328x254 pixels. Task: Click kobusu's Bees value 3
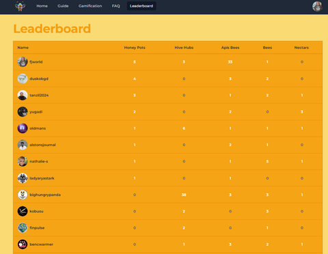coord(267,211)
